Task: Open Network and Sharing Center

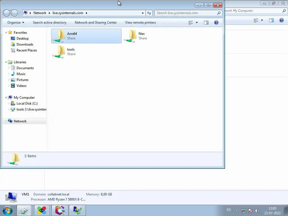Action: click(x=96, y=22)
